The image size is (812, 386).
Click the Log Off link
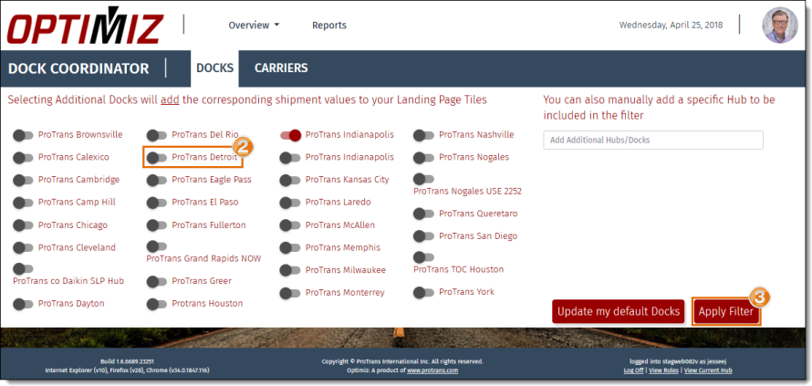coord(634,370)
